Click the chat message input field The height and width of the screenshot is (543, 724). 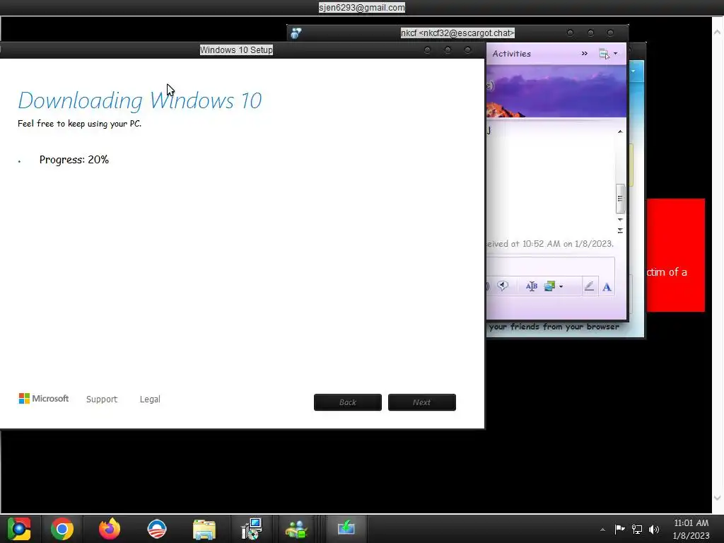tap(550, 267)
